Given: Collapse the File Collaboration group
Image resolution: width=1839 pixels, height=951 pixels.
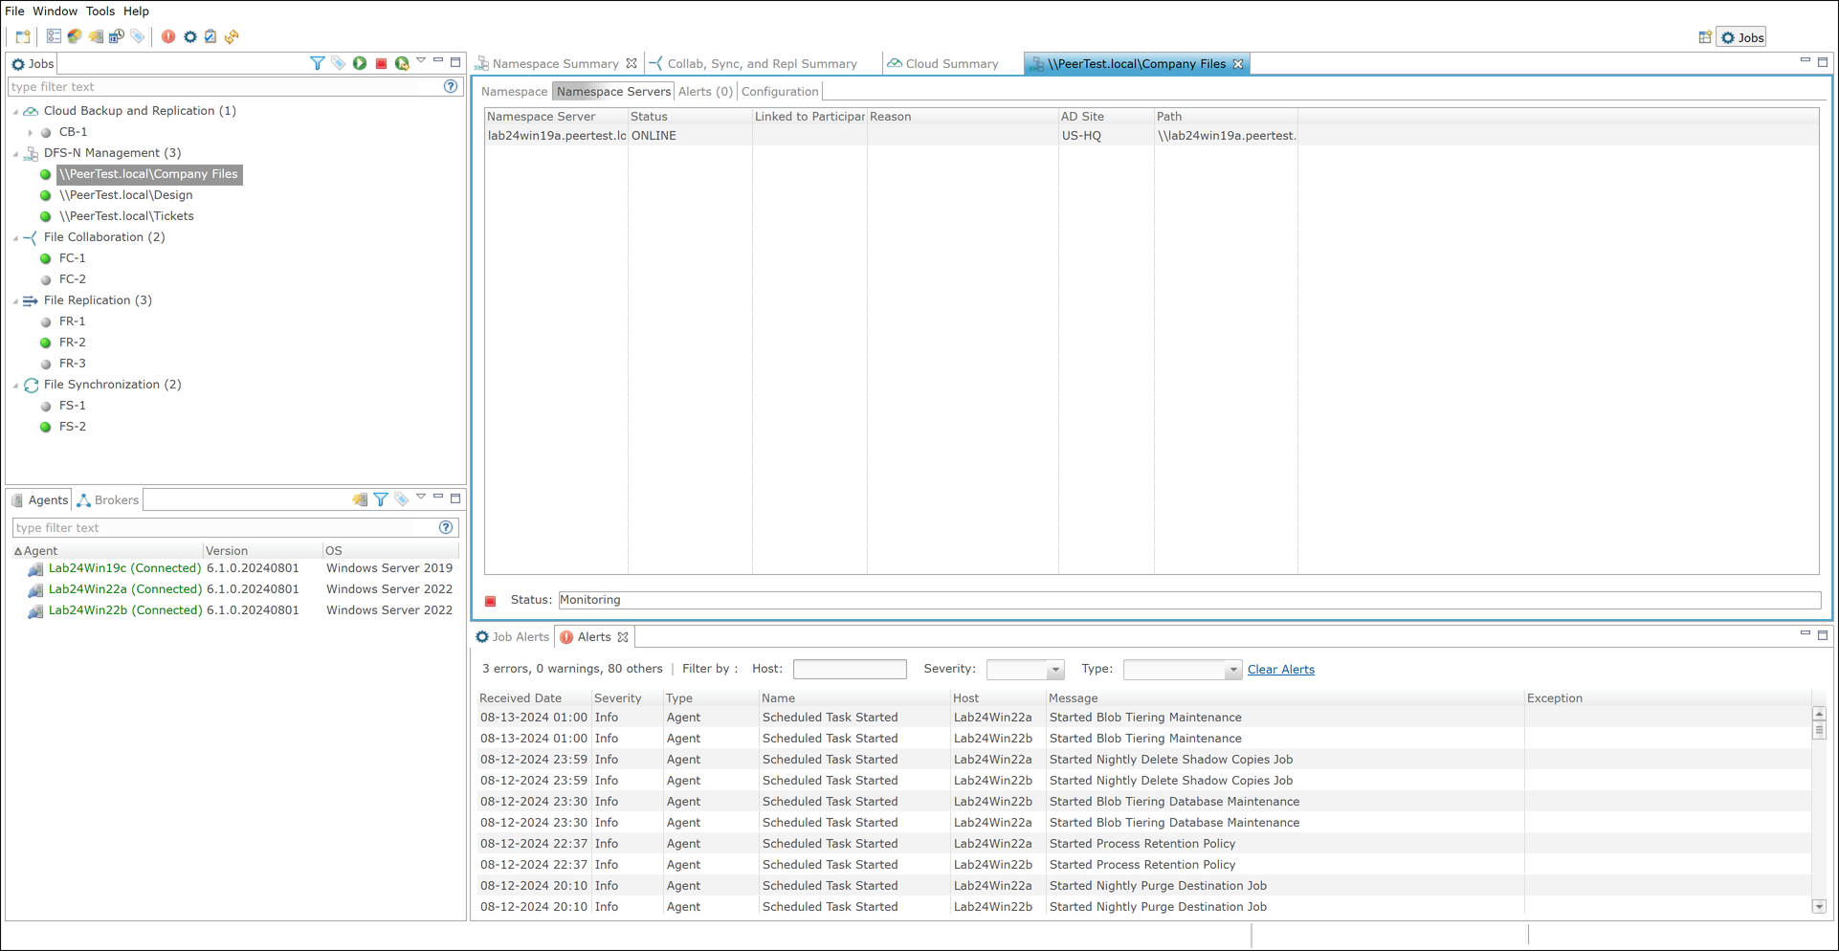Looking at the screenshot, I should tap(15, 237).
